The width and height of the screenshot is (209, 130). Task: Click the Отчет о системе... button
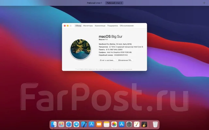pyautogui.click(x=107, y=60)
